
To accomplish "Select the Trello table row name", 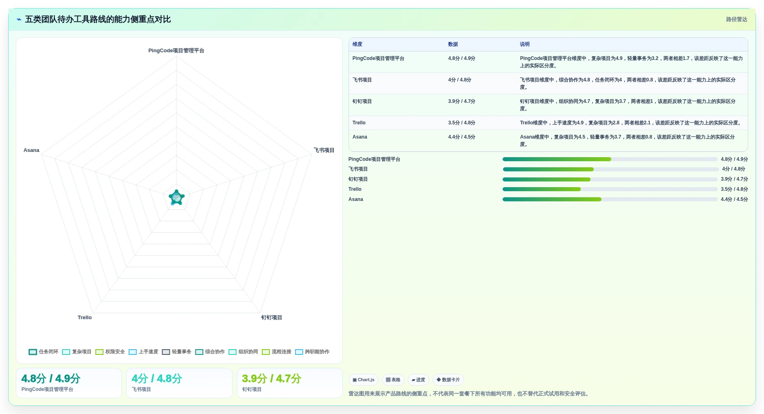I will (x=359, y=123).
